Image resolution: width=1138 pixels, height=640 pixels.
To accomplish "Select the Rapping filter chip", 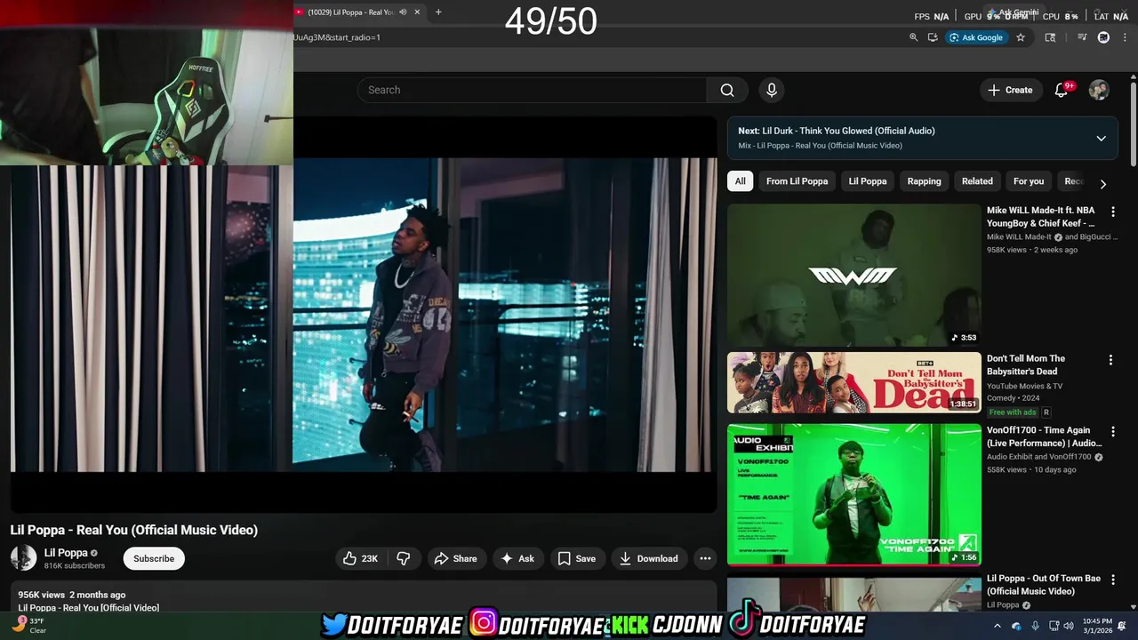I will [x=924, y=181].
